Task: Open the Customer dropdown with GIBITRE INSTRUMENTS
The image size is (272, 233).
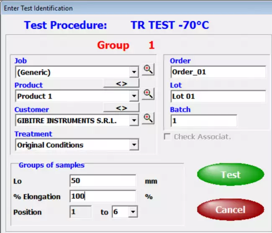Action: [134, 121]
